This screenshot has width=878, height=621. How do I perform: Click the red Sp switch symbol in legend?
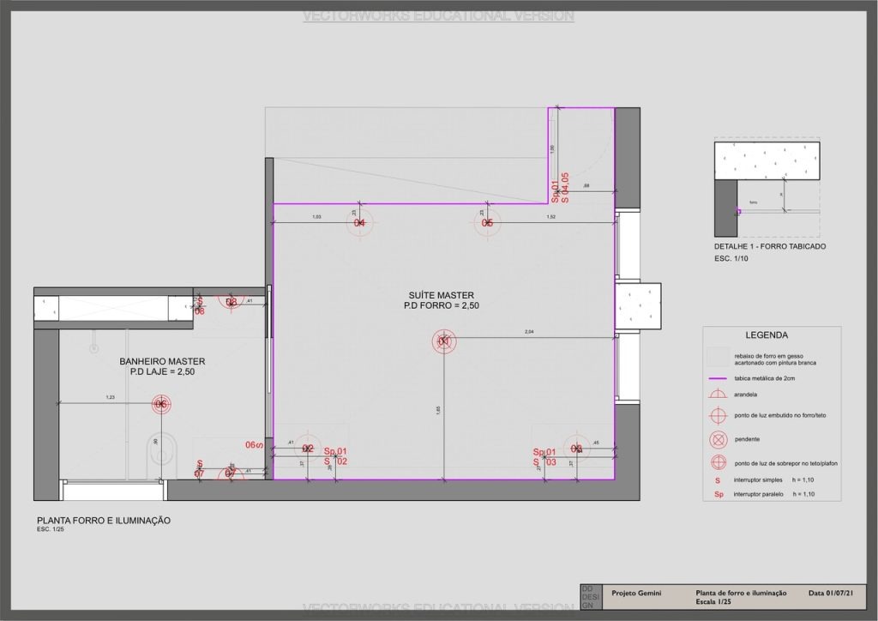tap(719, 494)
